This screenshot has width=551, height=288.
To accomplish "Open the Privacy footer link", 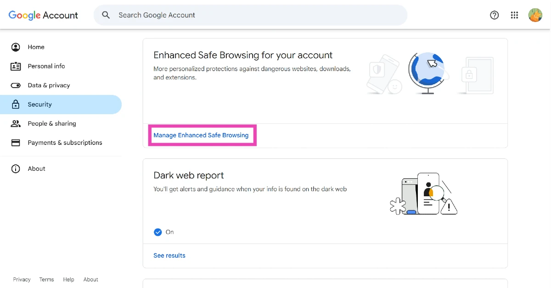I will (22, 279).
